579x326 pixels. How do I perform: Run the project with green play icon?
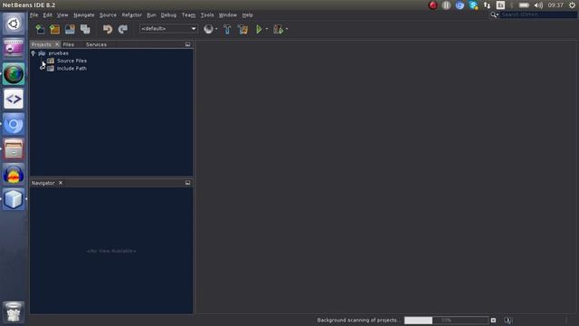(259, 29)
